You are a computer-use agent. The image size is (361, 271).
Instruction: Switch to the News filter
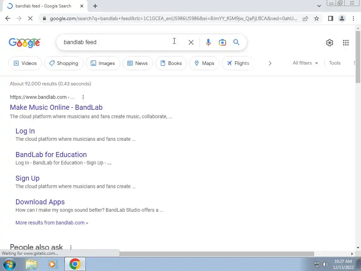click(x=137, y=63)
